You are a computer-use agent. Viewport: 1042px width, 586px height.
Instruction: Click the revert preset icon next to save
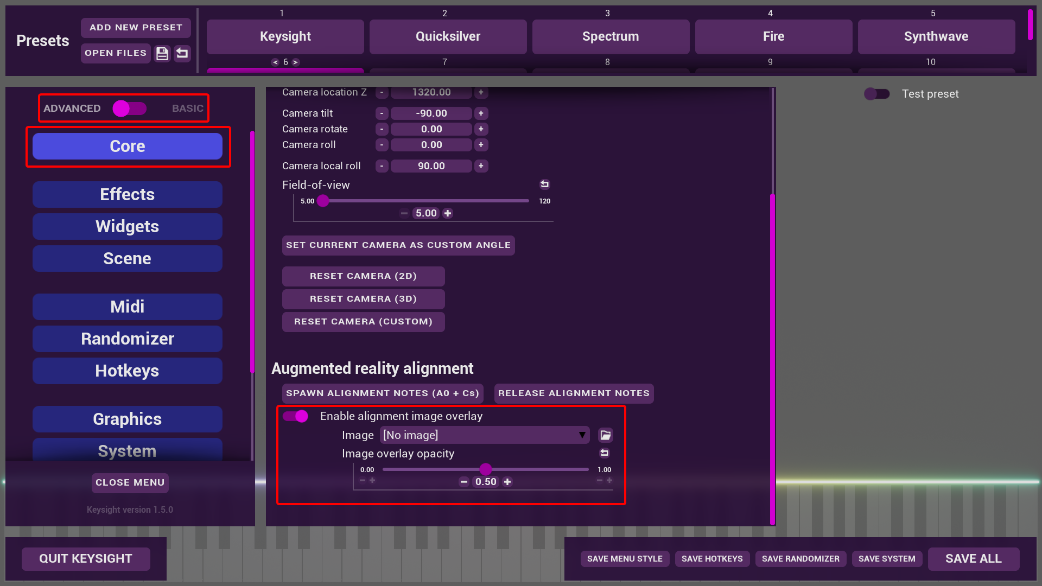tap(182, 53)
